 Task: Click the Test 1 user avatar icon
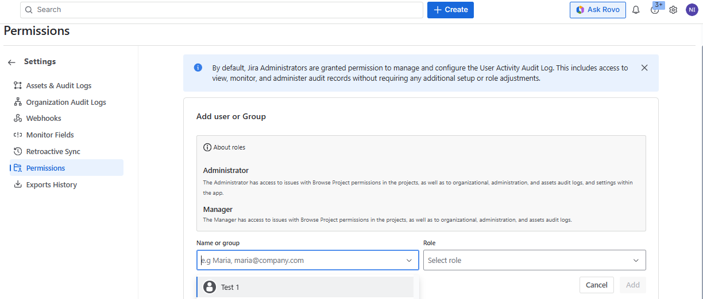tap(210, 287)
